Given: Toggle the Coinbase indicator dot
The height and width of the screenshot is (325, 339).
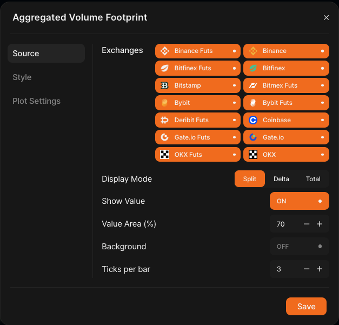Looking at the screenshot, I should (323, 120).
